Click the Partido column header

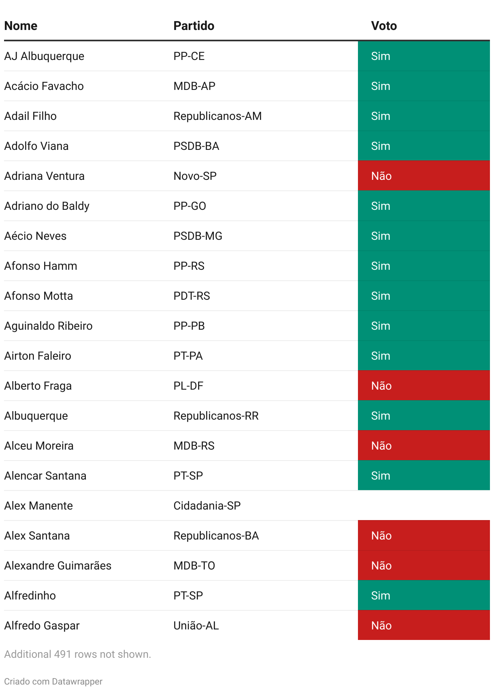pos(194,26)
